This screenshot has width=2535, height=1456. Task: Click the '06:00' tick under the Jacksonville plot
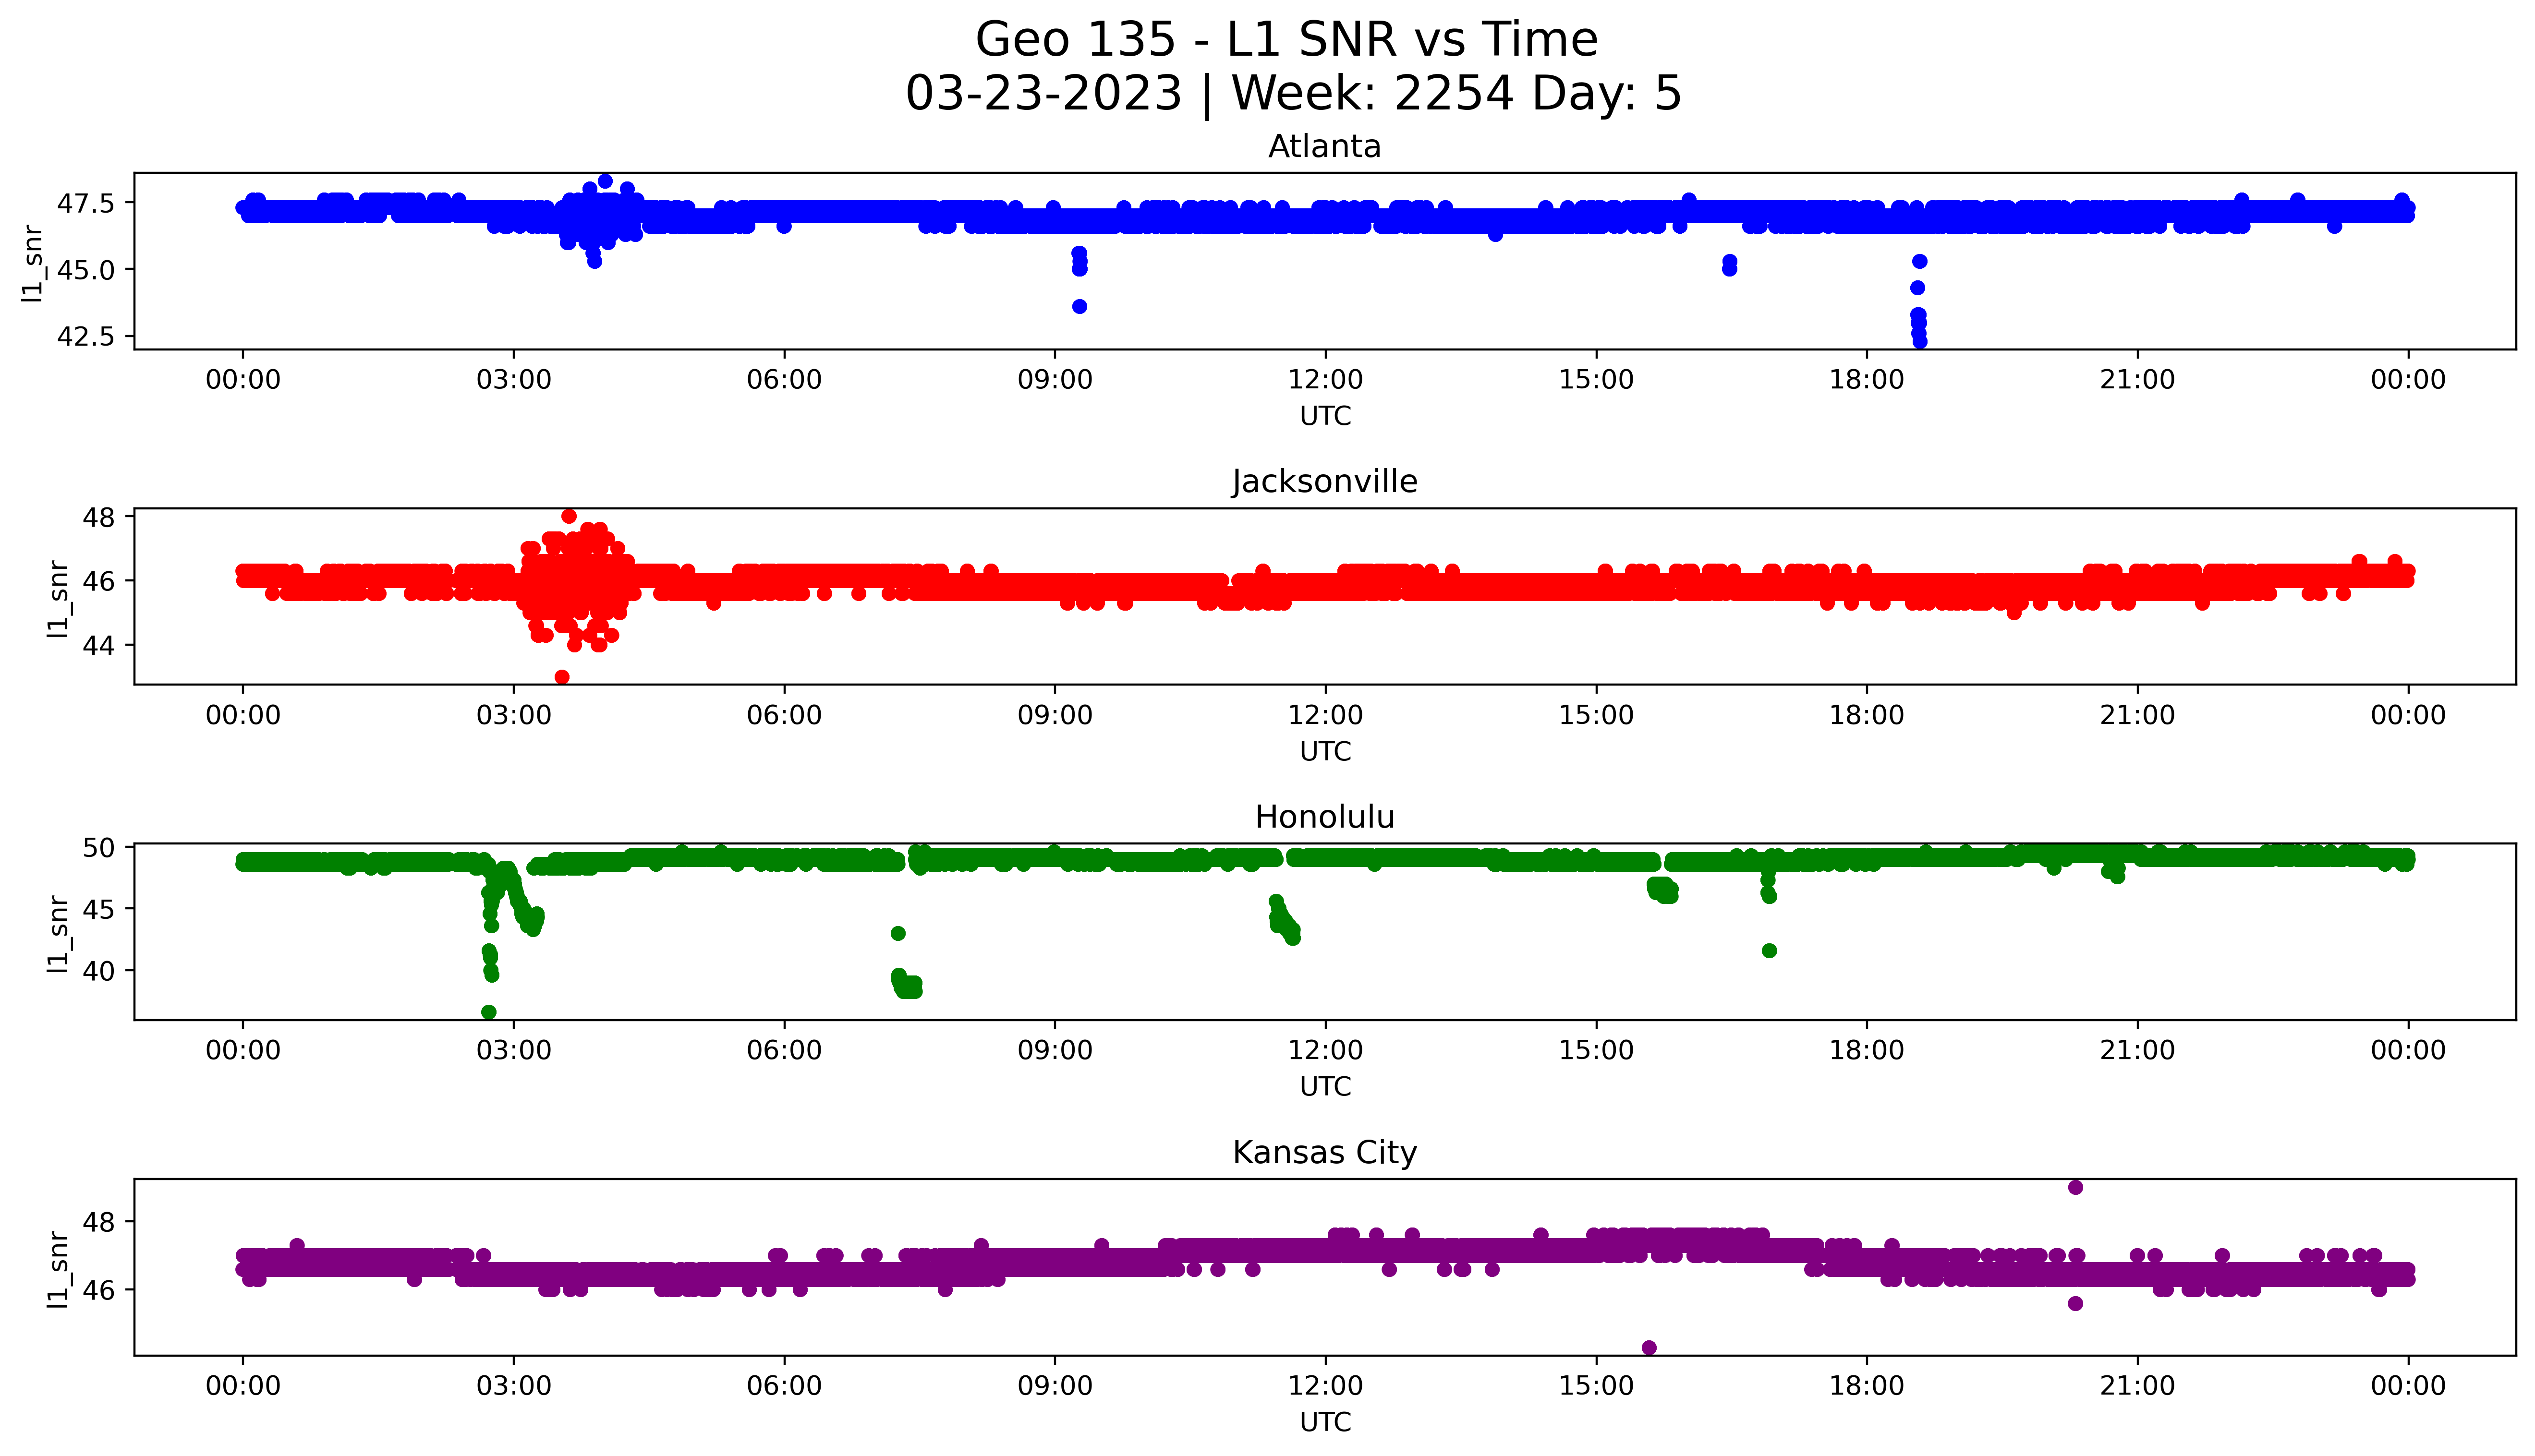coord(784,715)
